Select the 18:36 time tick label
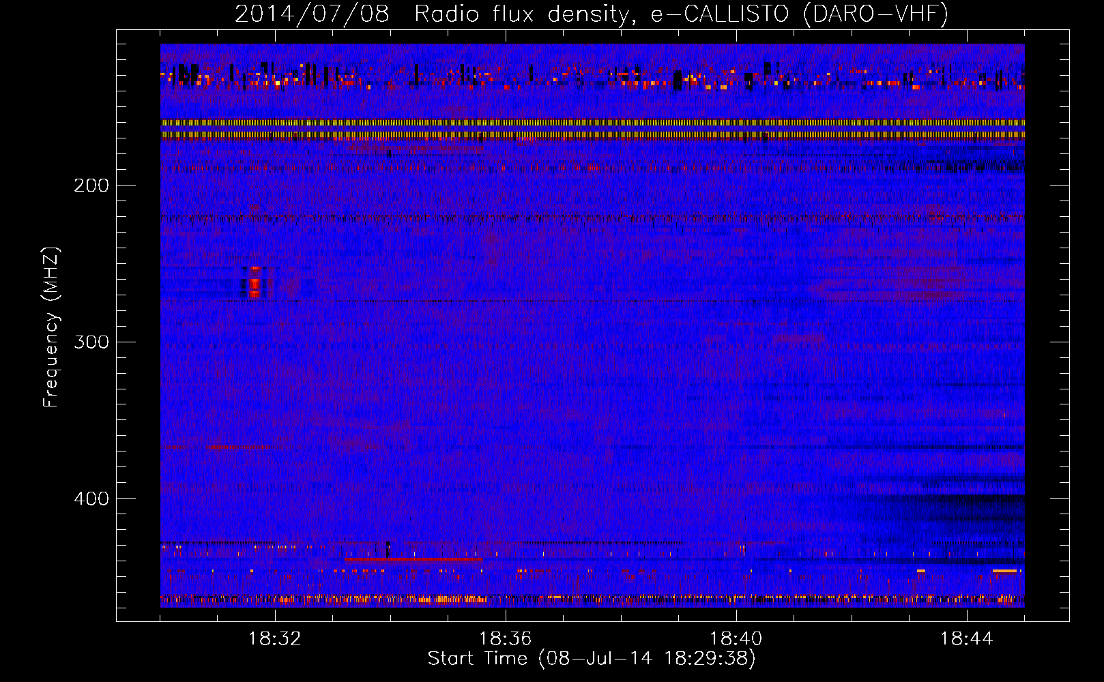The image size is (1104, 682). 506,639
